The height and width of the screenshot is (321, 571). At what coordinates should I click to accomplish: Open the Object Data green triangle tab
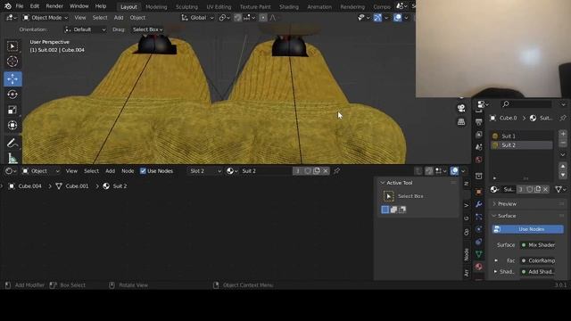pyautogui.click(x=479, y=254)
